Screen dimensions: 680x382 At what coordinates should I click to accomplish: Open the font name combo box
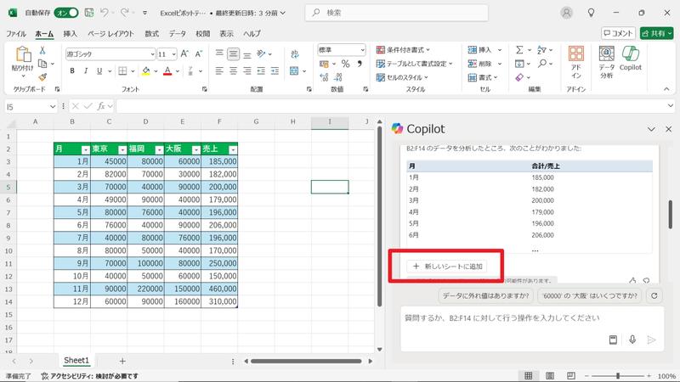[110, 53]
